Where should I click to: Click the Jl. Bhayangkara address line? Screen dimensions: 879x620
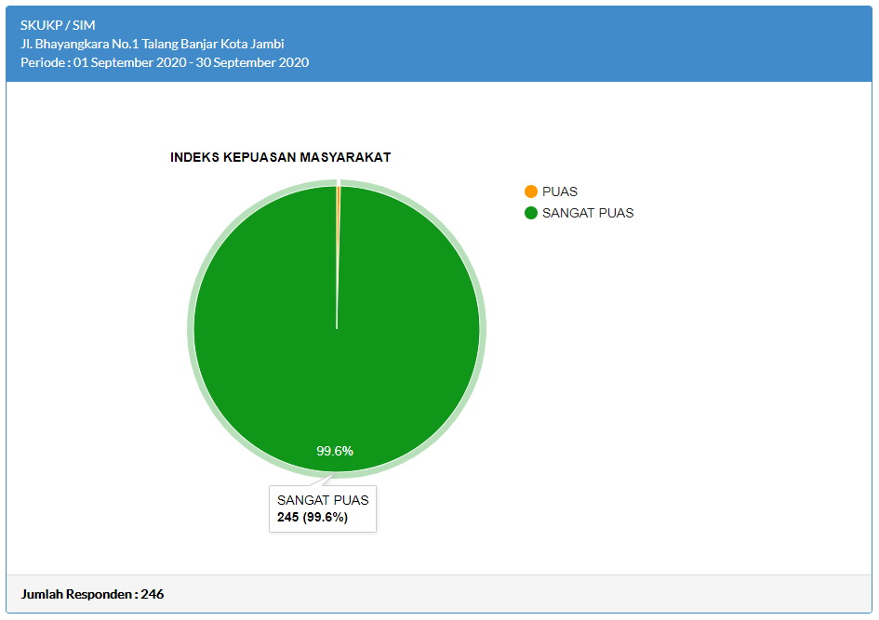(x=152, y=44)
